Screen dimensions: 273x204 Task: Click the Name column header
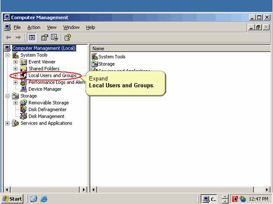[x=180, y=48]
